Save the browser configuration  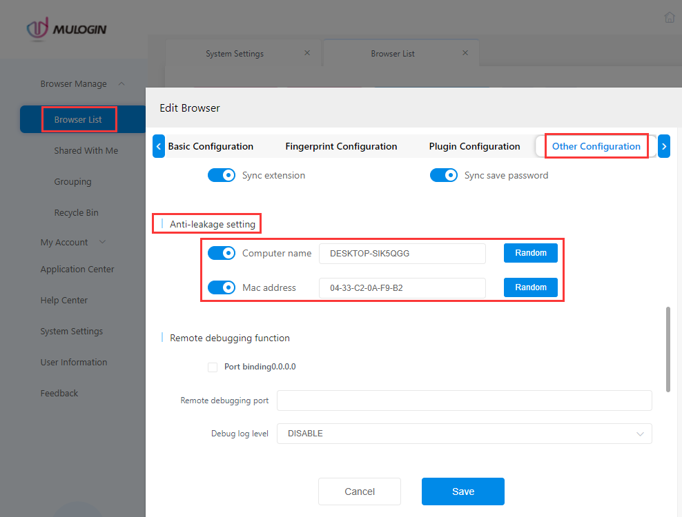pyautogui.click(x=462, y=491)
